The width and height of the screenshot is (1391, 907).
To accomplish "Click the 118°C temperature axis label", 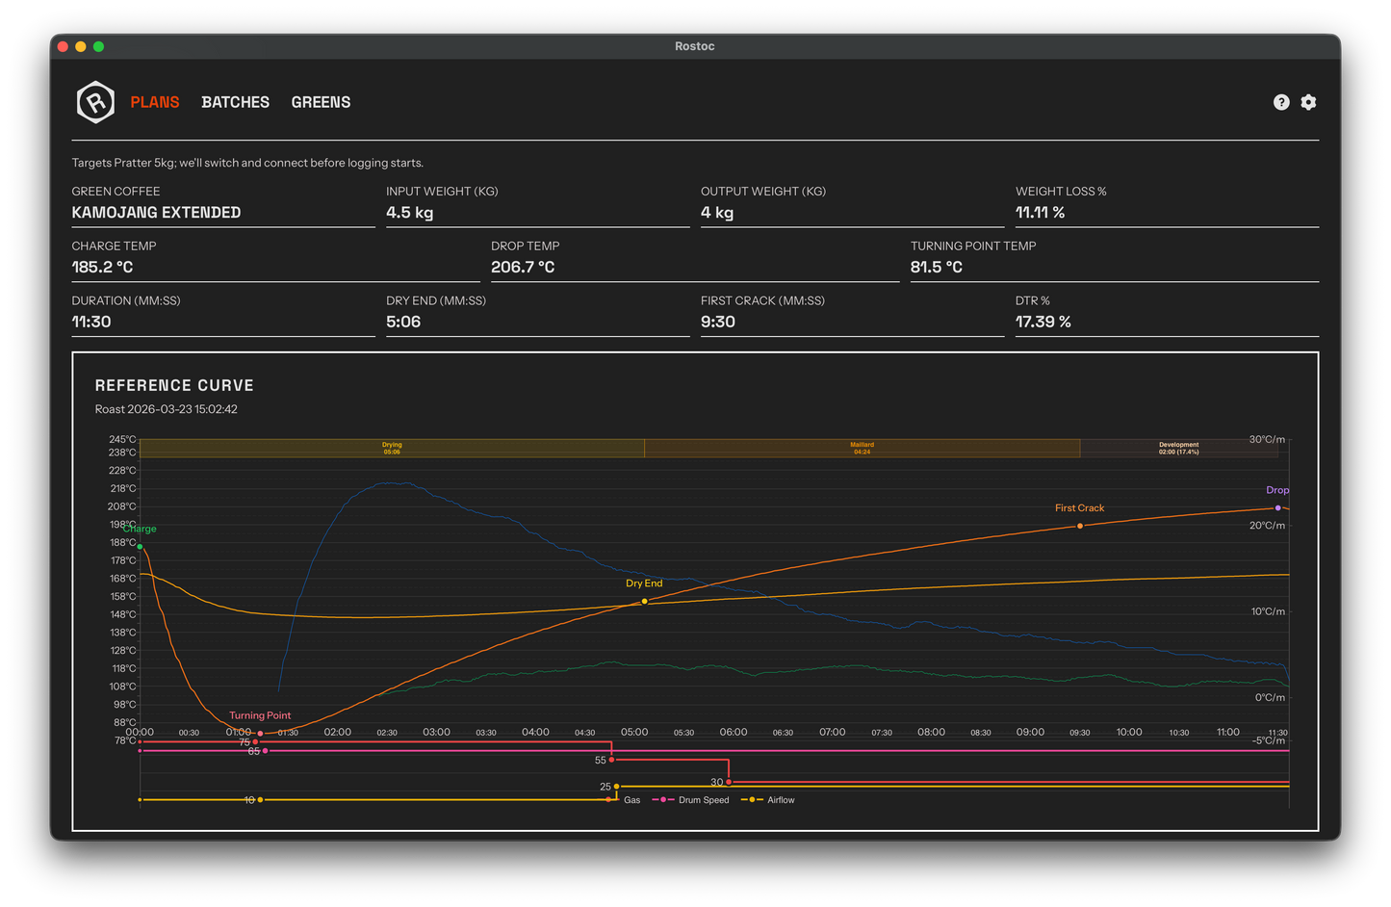I will click(123, 668).
